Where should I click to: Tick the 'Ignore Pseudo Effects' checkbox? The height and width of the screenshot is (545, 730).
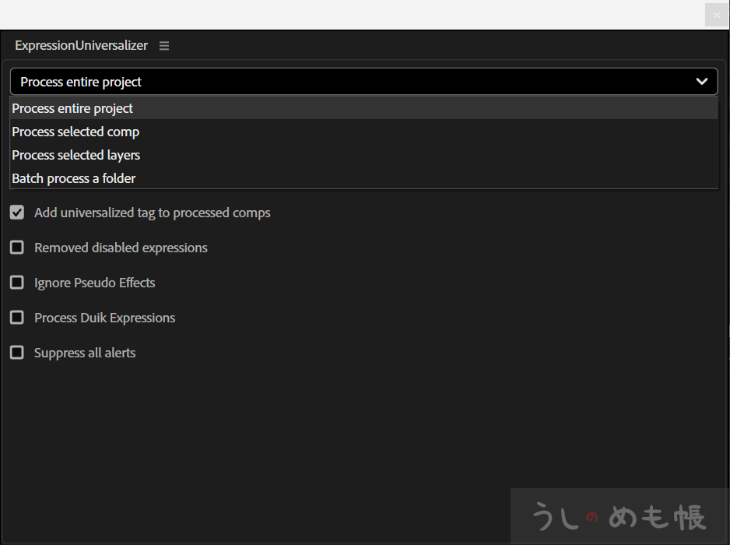[17, 283]
